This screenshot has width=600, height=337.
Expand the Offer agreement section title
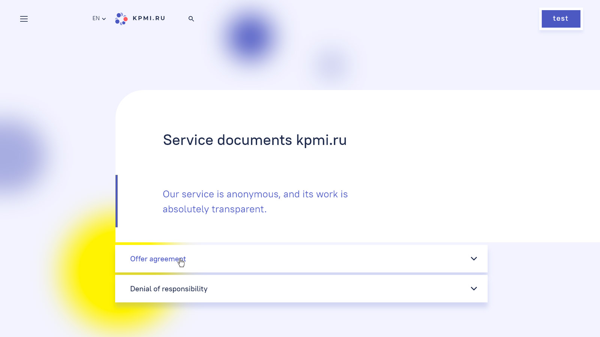point(157,259)
